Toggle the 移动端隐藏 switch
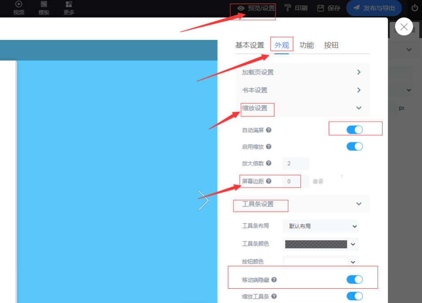Screen dimensions: 422x303 354,280
